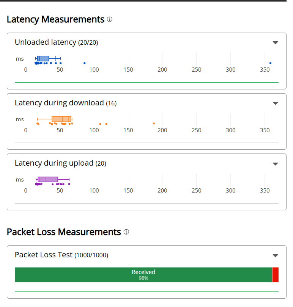The height and width of the screenshot is (307, 293).
Task: Select the Latency during download (16) title
Action: point(65,103)
